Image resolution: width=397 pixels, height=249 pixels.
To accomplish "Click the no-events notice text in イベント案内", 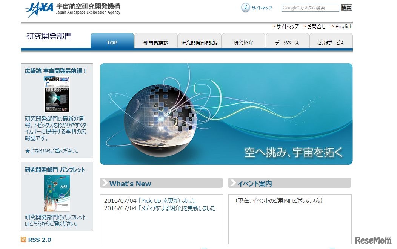I will click(x=279, y=200).
